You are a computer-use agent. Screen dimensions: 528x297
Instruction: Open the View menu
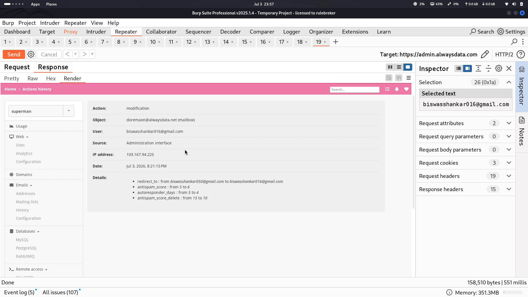(x=97, y=23)
